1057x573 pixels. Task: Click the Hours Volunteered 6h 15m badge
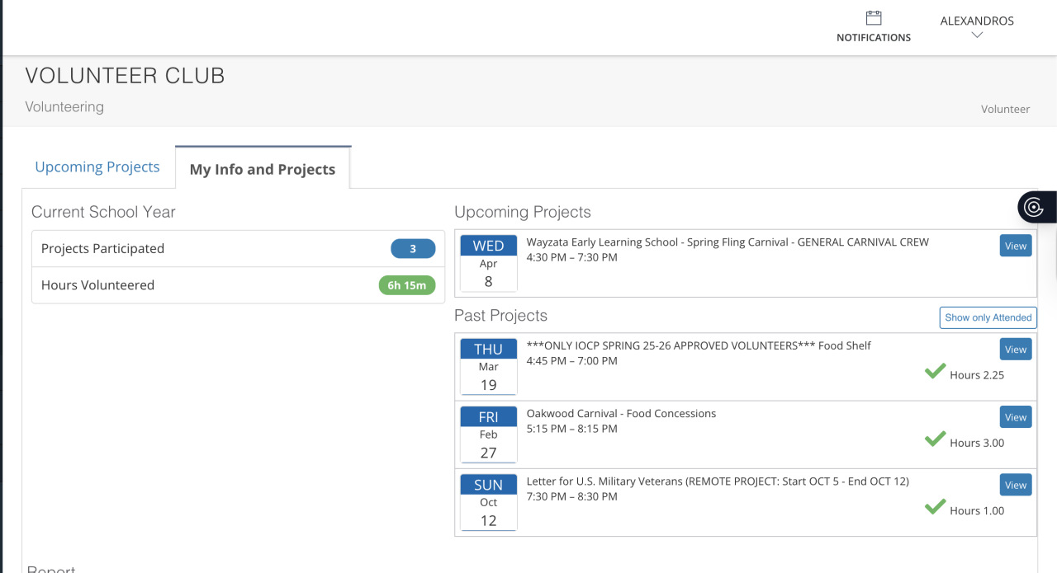(406, 286)
